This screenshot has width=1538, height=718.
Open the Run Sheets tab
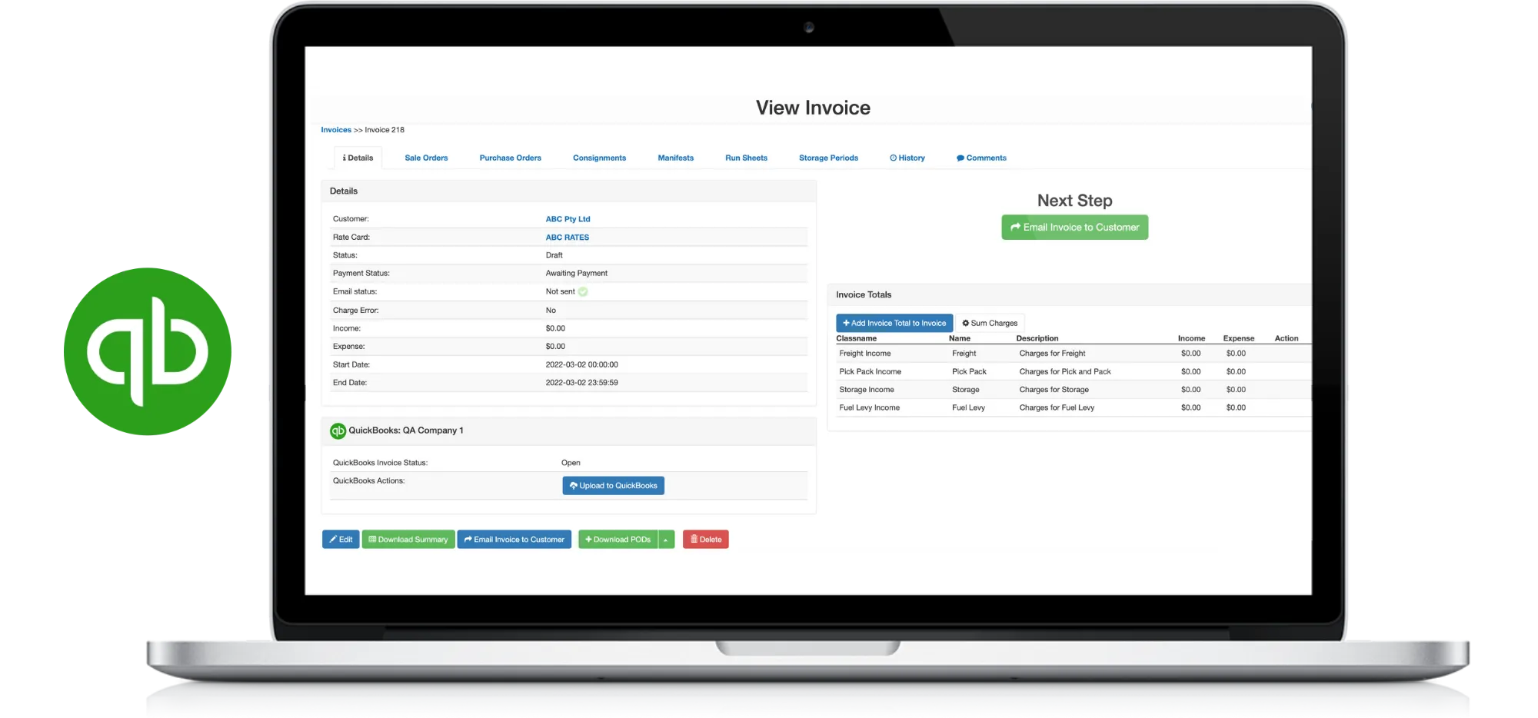(746, 158)
